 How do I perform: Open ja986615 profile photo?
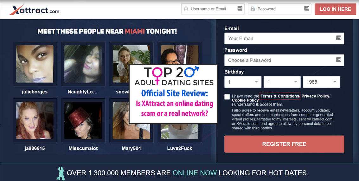[x=35, y=120]
